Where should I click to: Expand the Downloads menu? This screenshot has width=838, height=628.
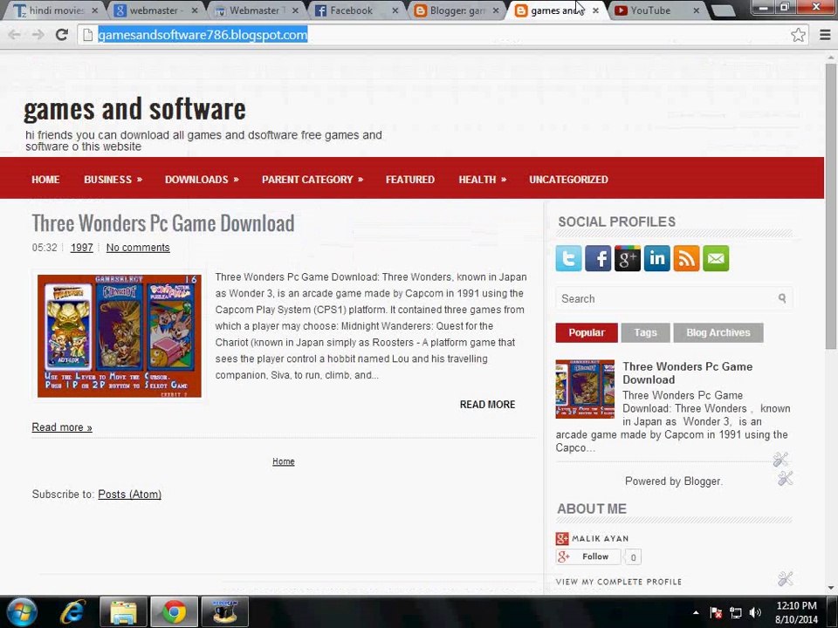202,180
